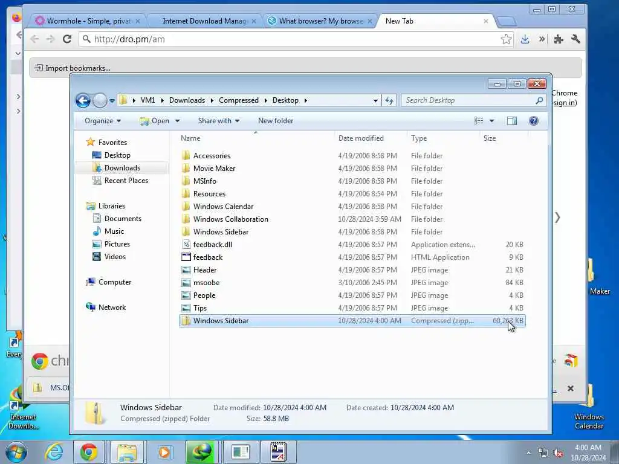The width and height of the screenshot is (619, 464).
Task: Click the Import bookmarks link in browser
Action: point(73,68)
